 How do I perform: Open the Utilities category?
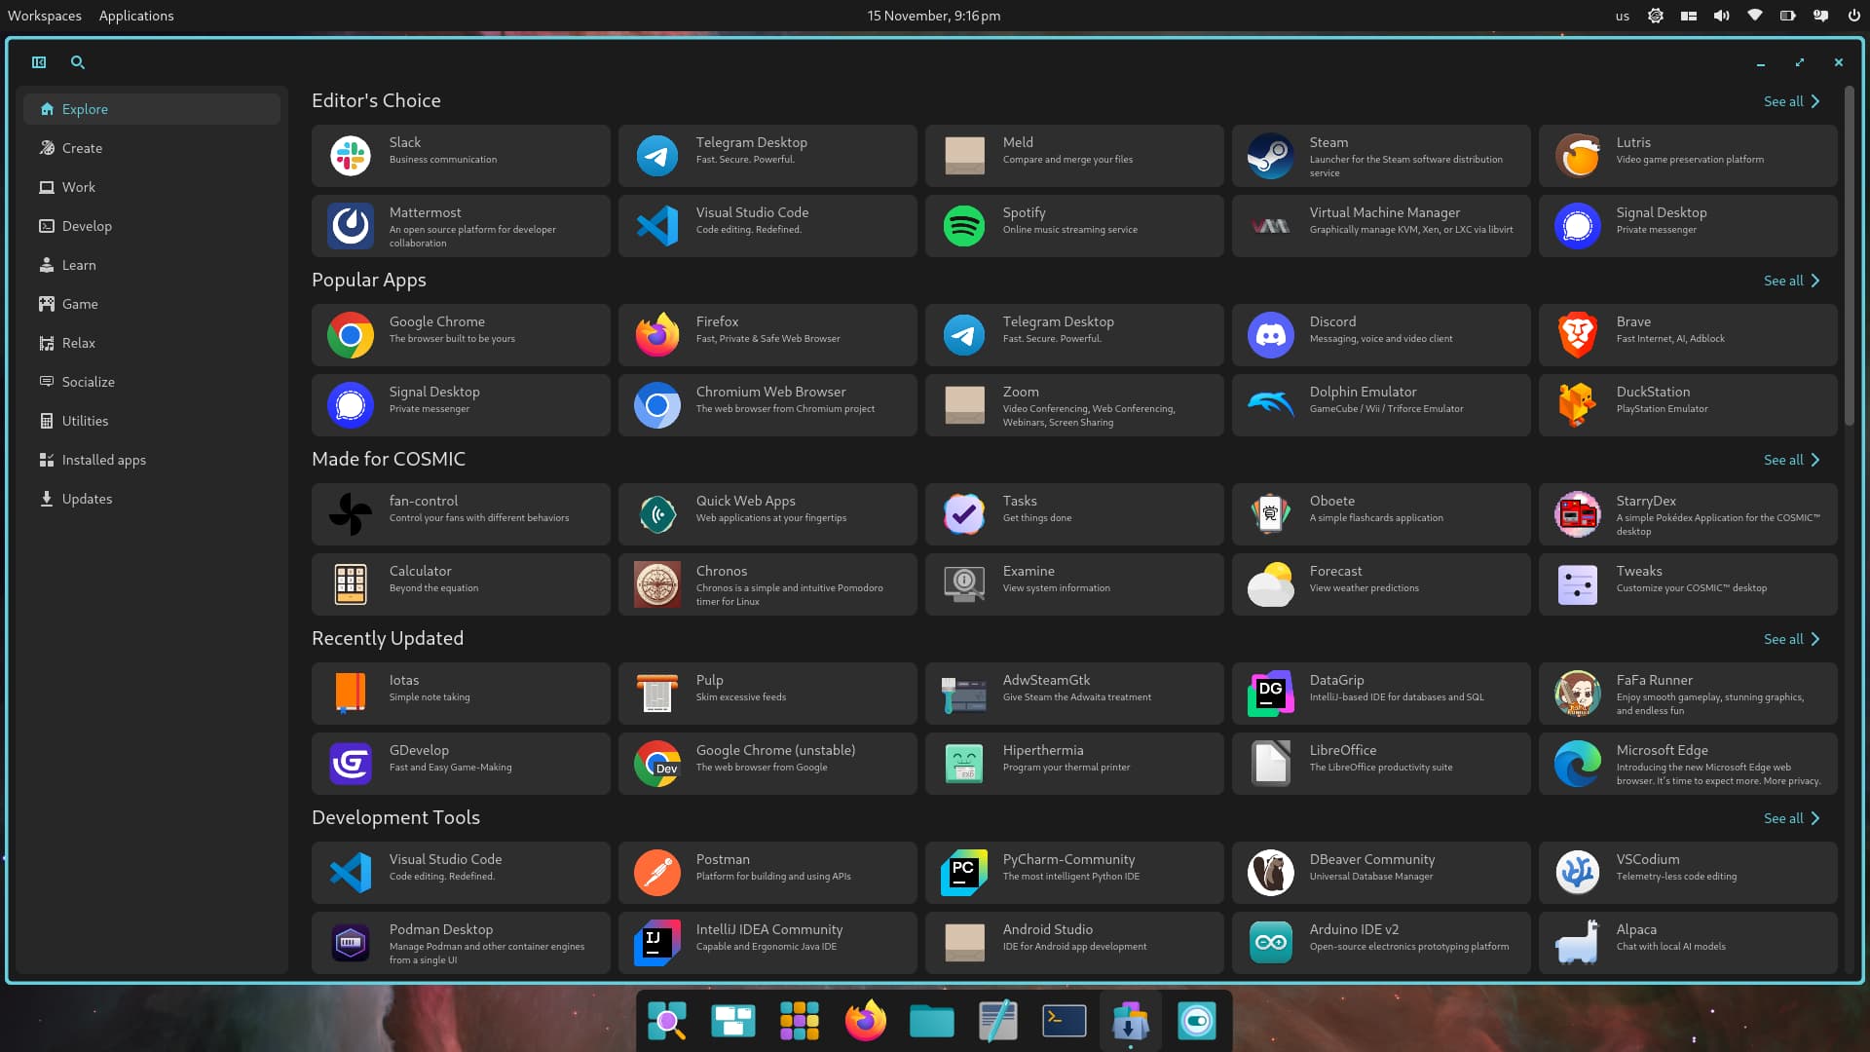click(152, 421)
